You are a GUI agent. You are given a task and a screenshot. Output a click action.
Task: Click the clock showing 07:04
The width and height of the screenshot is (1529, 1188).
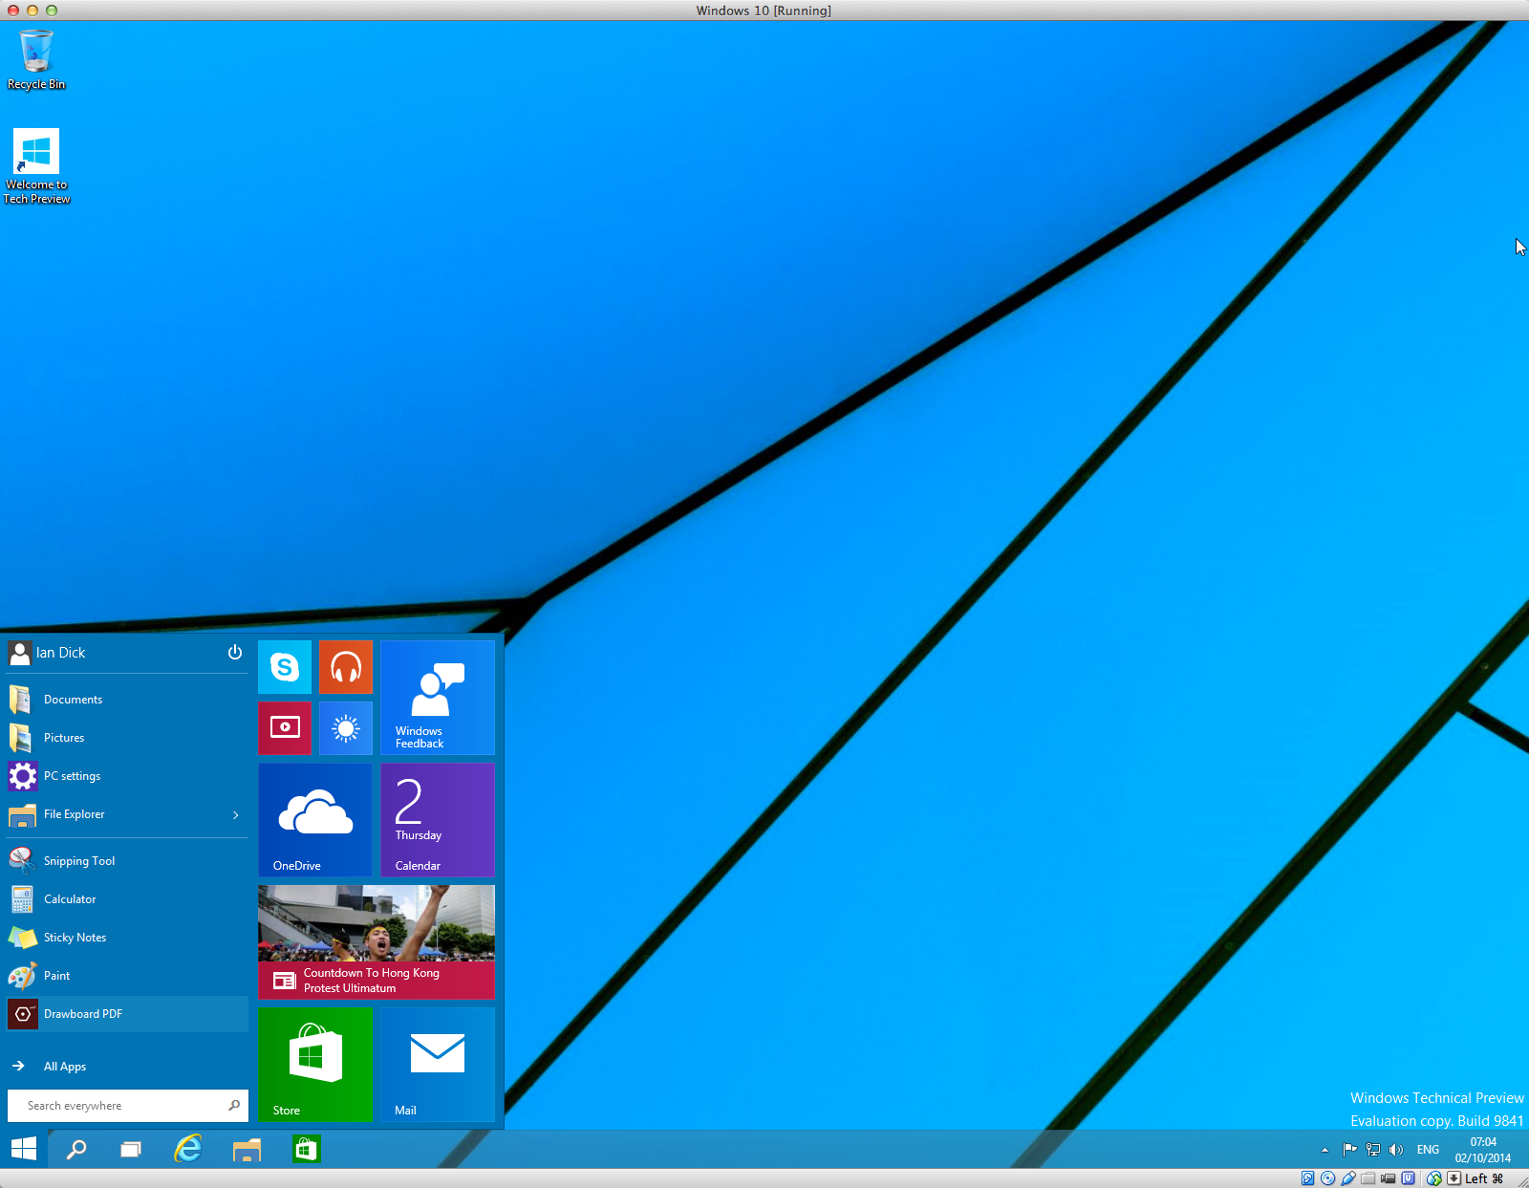[1483, 1150]
